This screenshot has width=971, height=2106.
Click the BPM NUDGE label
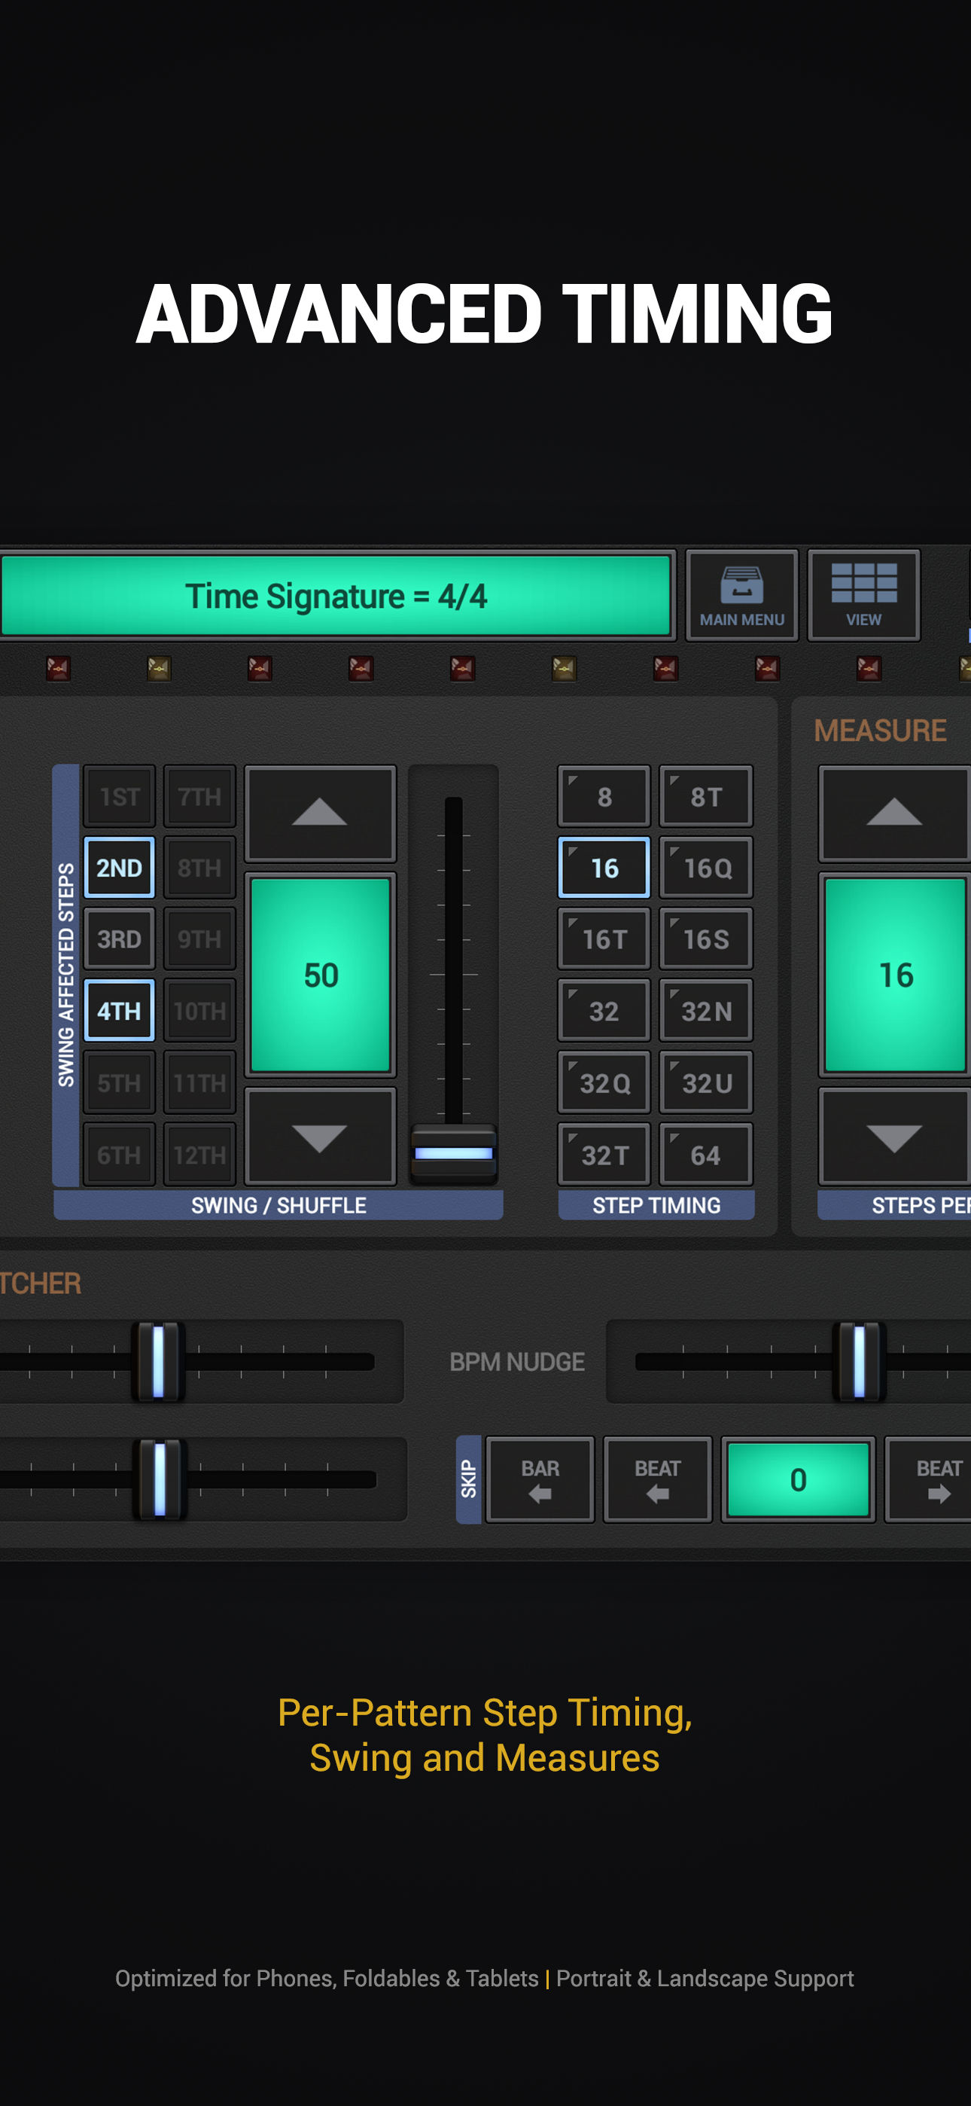(516, 1362)
